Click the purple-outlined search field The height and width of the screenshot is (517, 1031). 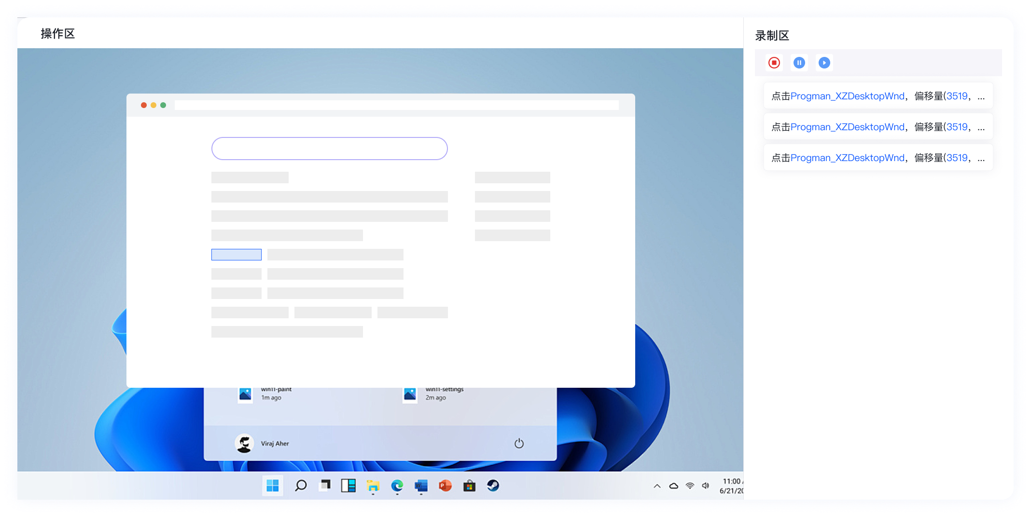pyautogui.click(x=329, y=149)
